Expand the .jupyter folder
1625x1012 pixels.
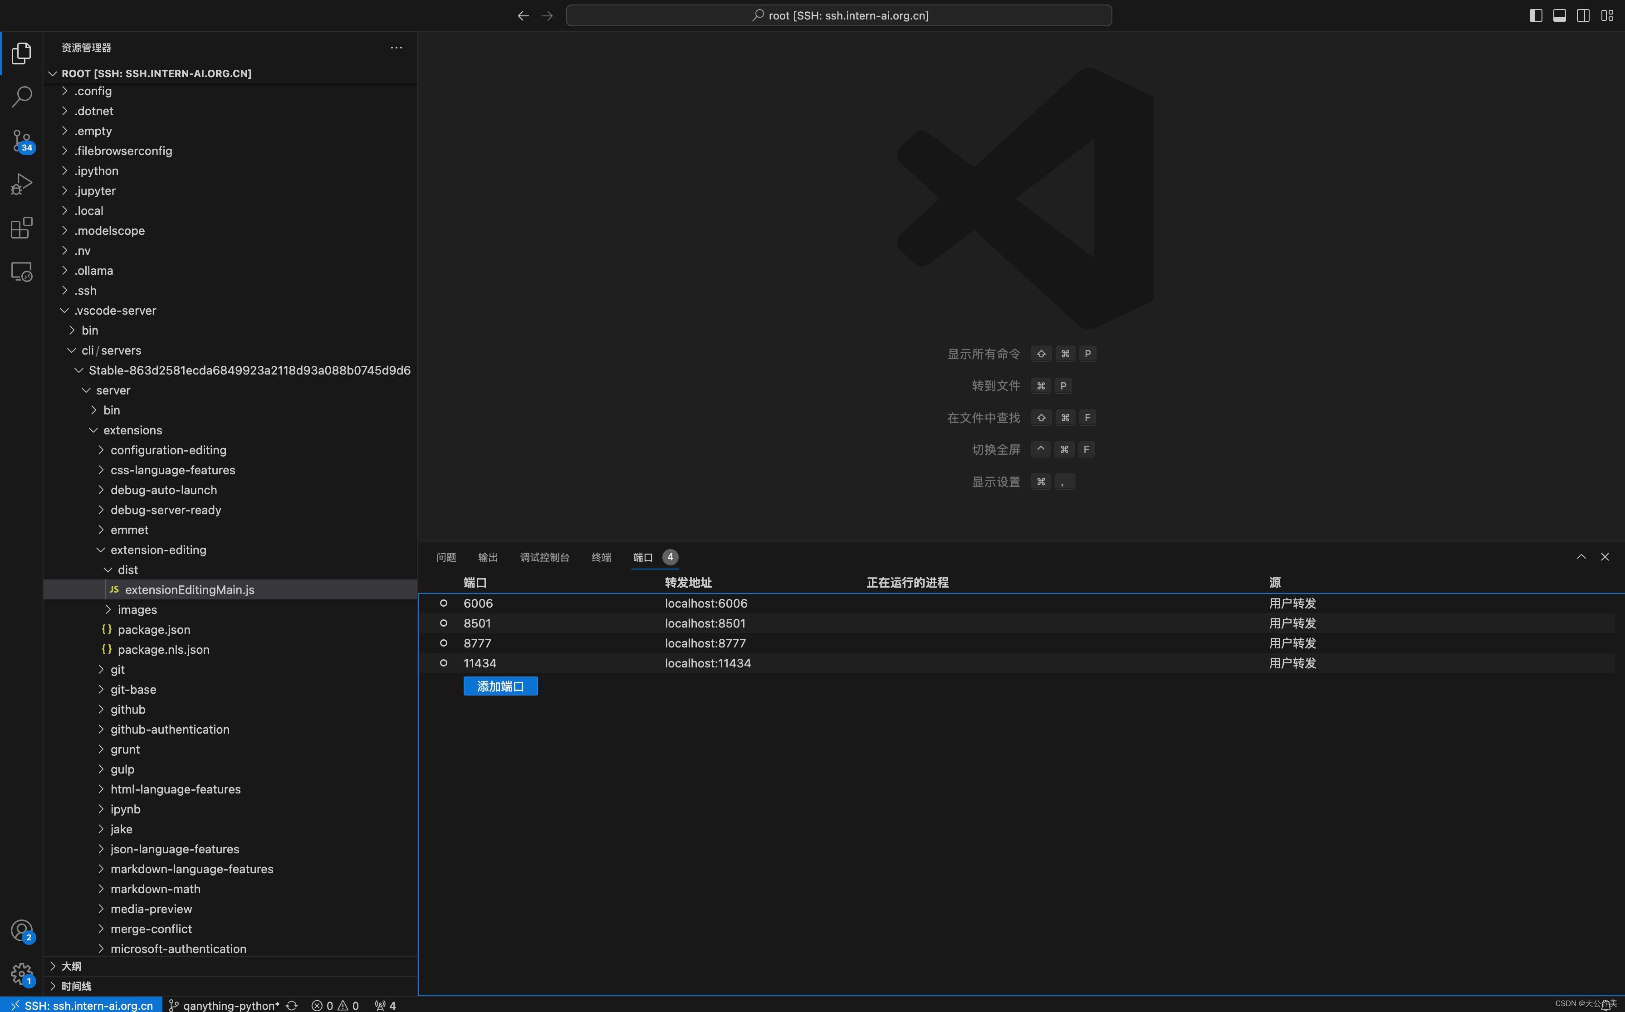230,191
